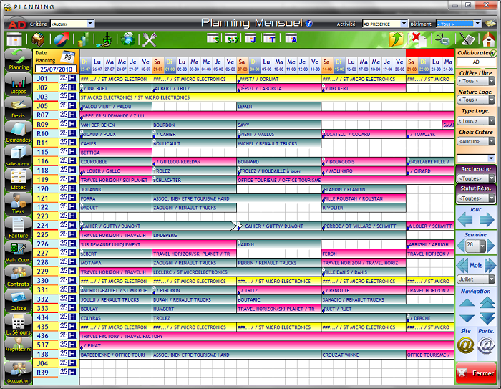Select the Contrats sidebar item
Screen dimensions: 501x389
[x=18, y=275]
